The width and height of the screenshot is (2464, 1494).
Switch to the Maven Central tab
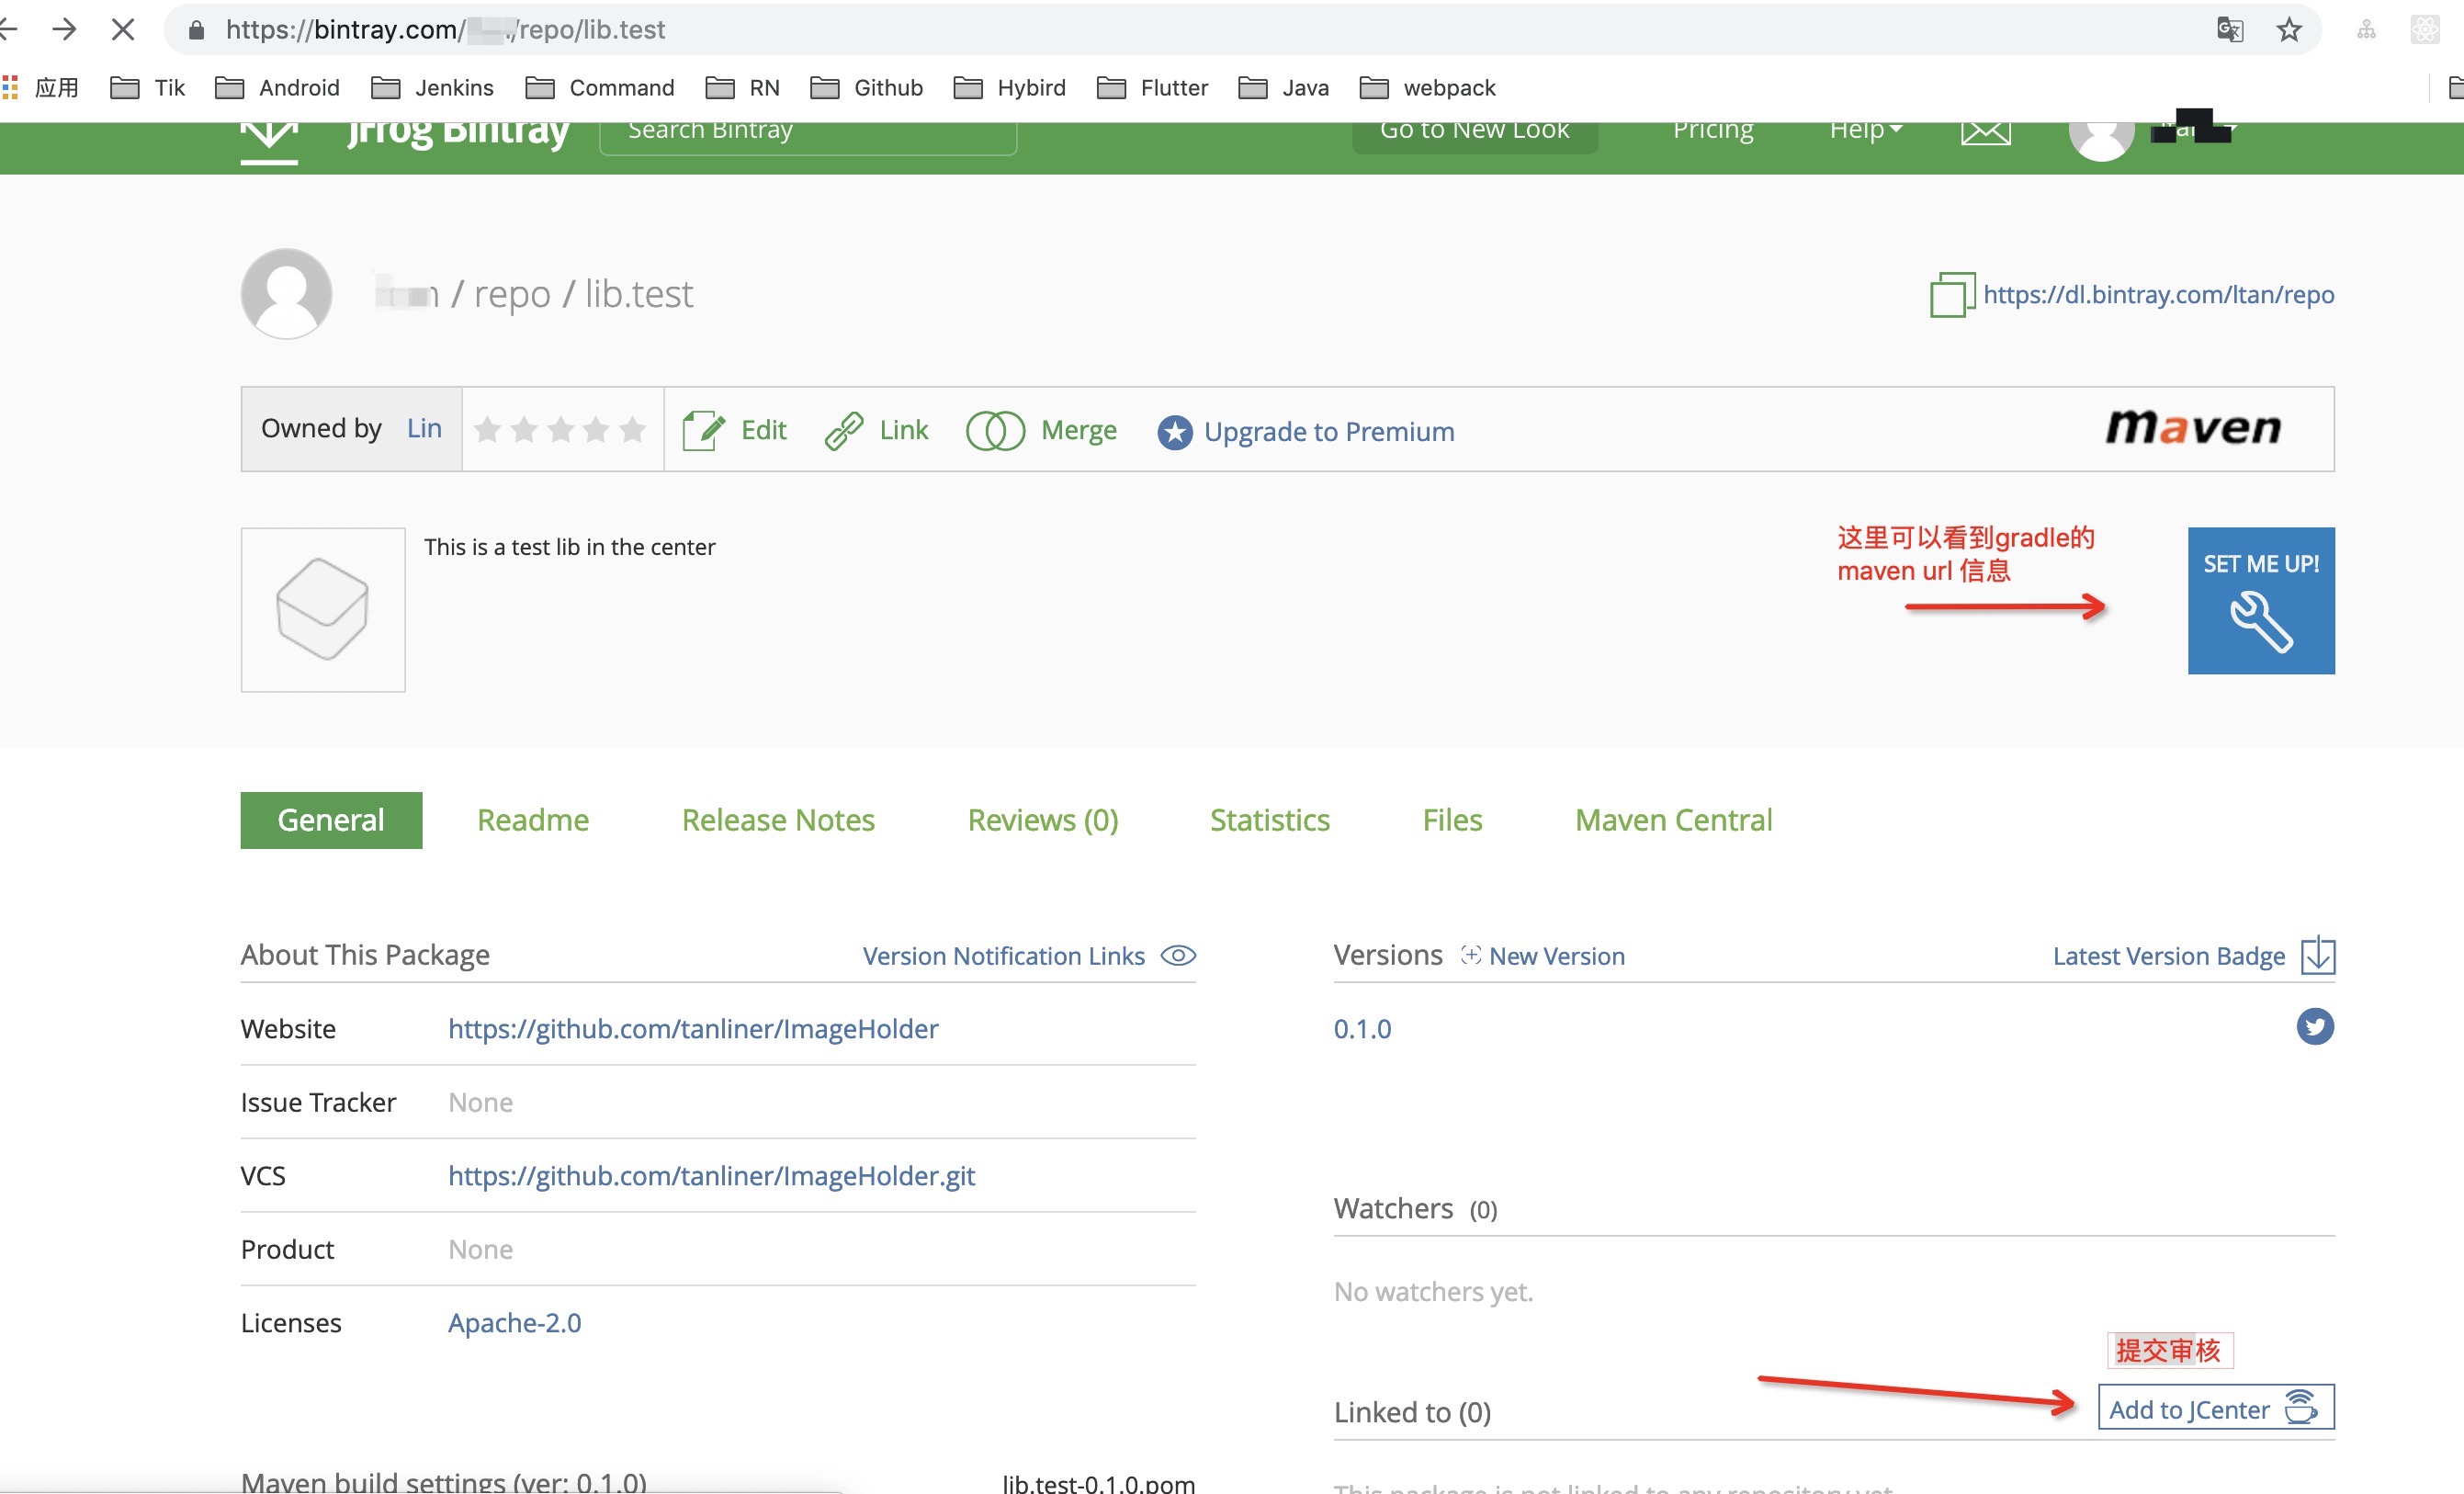click(1673, 819)
